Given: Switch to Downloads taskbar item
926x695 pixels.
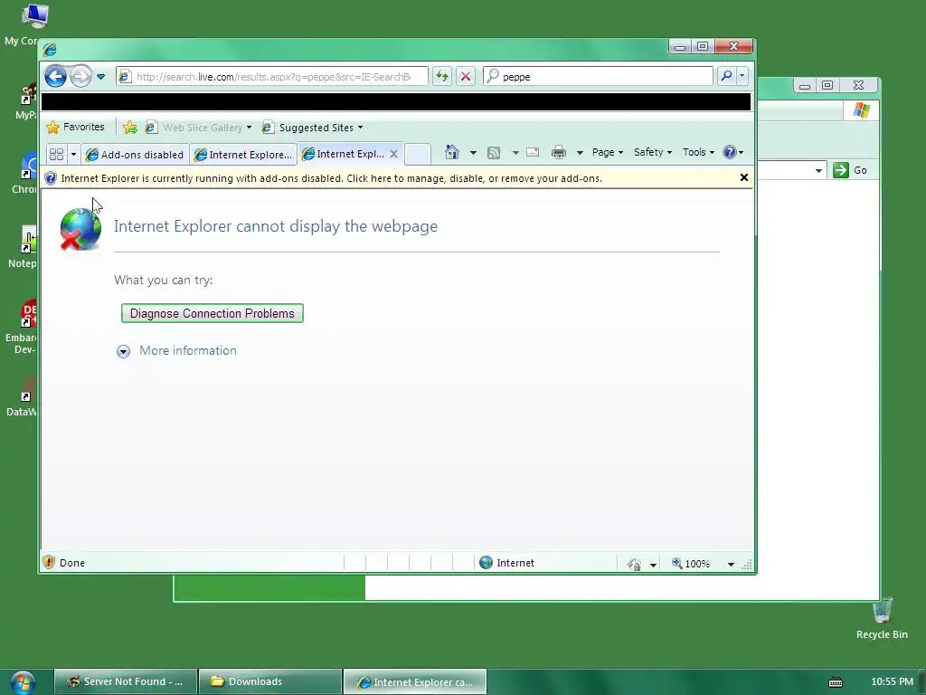Looking at the screenshot, I should click(x=269, y=681).
